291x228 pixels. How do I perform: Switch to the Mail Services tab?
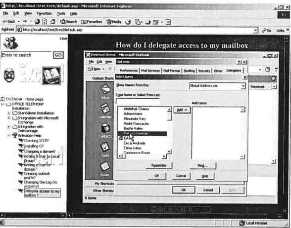(150, 71)
